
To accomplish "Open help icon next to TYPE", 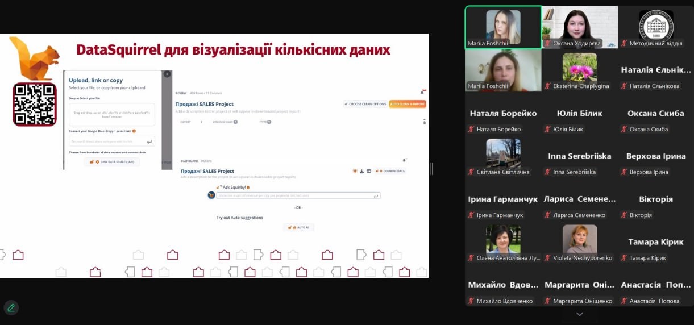I will click(x=269, y=122).
